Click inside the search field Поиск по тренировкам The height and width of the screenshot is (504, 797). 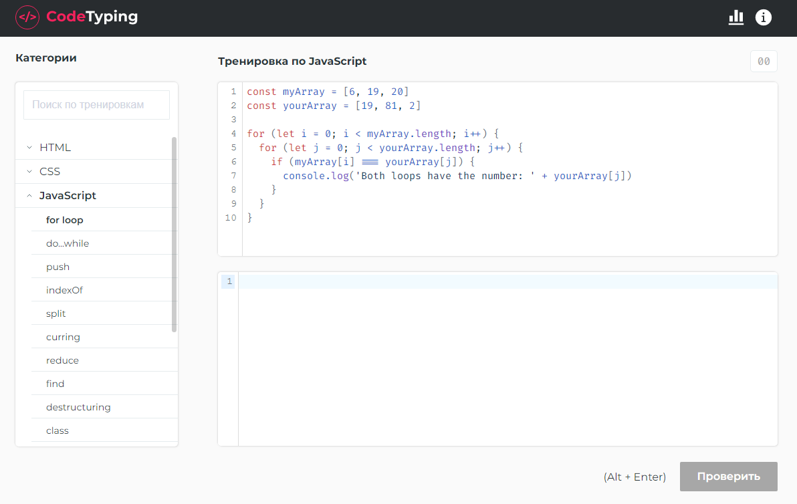click(96, 104)
